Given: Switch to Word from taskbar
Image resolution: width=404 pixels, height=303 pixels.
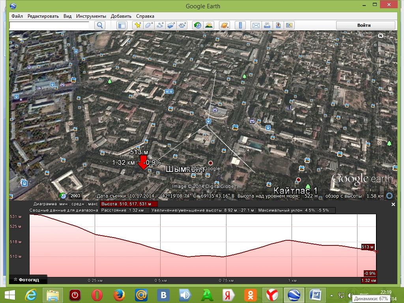Looking at the screenshot, I should pyautogui.click(x=316, y=295).
